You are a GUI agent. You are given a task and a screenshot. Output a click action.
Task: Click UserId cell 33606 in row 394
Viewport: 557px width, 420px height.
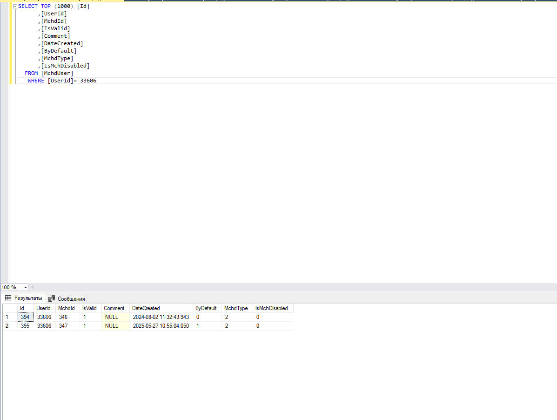tap(44, 317)
